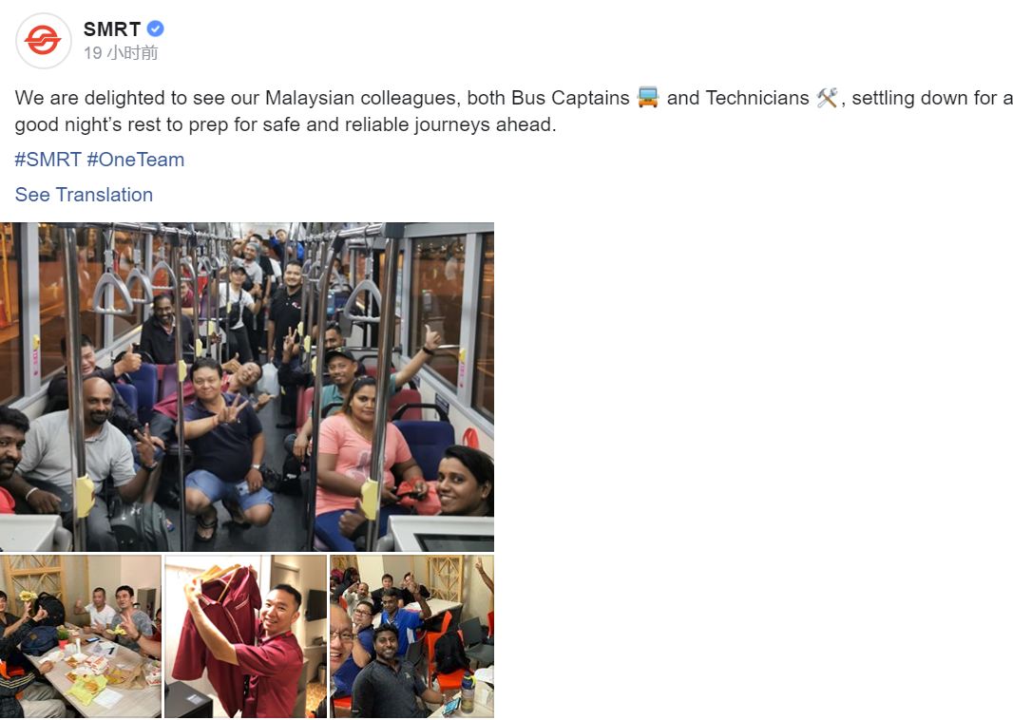Click the blue verified badge beside SMRT
This screenshot has height=720, width=1013.
[x=156, y=28]
